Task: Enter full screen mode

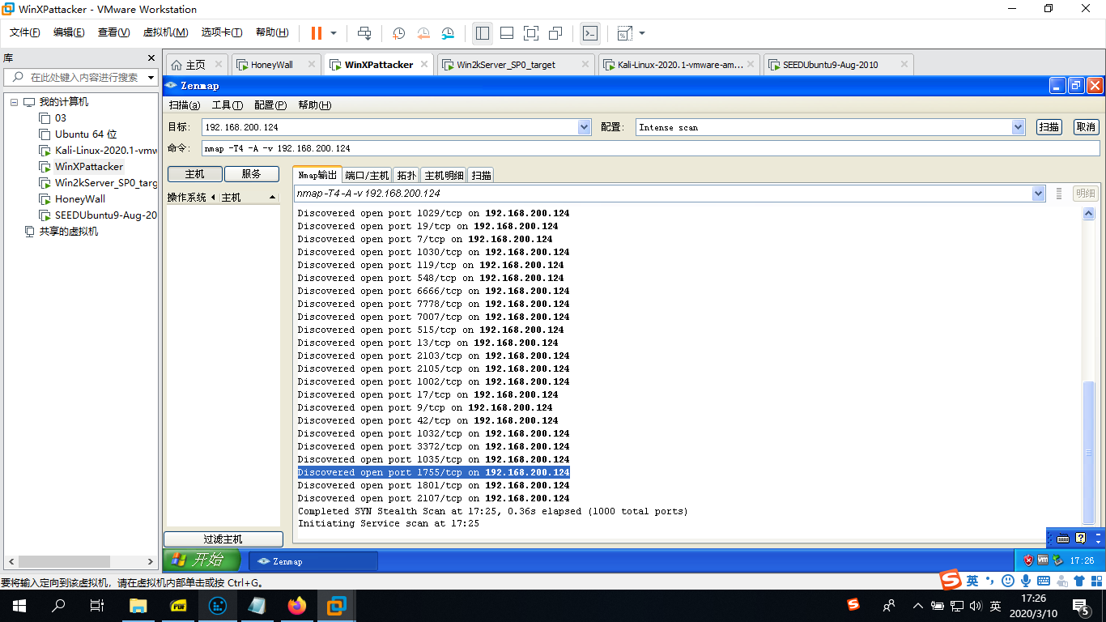Action: pos(531,33)
